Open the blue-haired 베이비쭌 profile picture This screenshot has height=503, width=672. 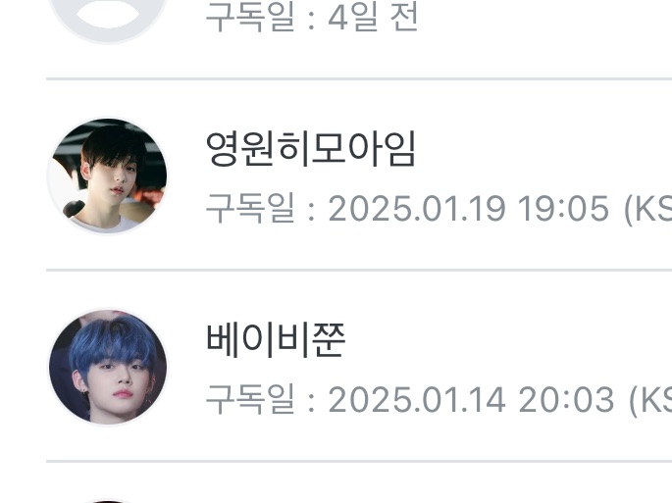tap(107, 367)
